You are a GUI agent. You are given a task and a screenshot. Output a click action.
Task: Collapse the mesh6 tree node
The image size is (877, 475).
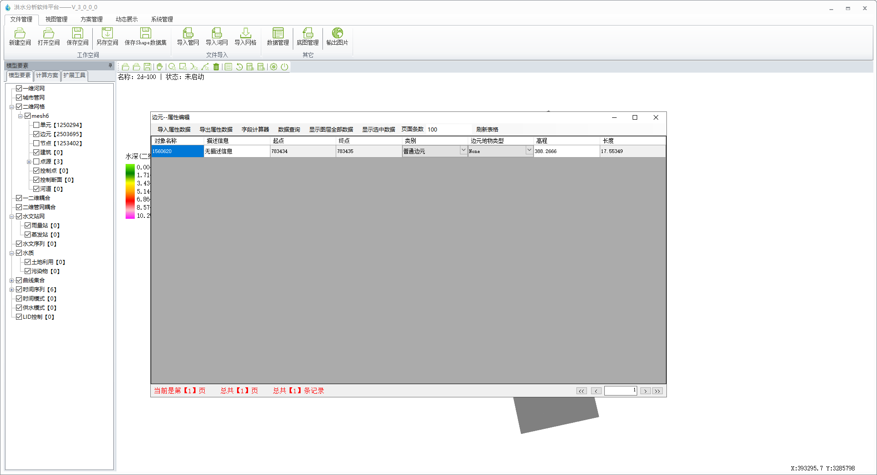coord(20,116)
